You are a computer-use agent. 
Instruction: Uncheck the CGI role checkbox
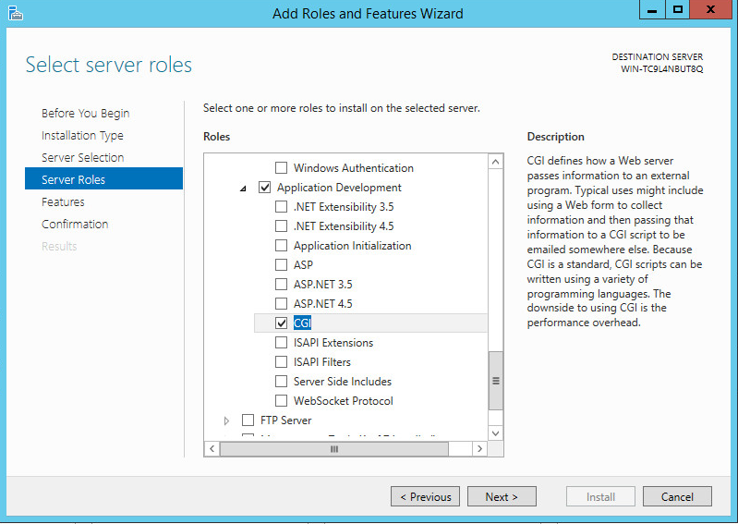click(x=282, y=323)
